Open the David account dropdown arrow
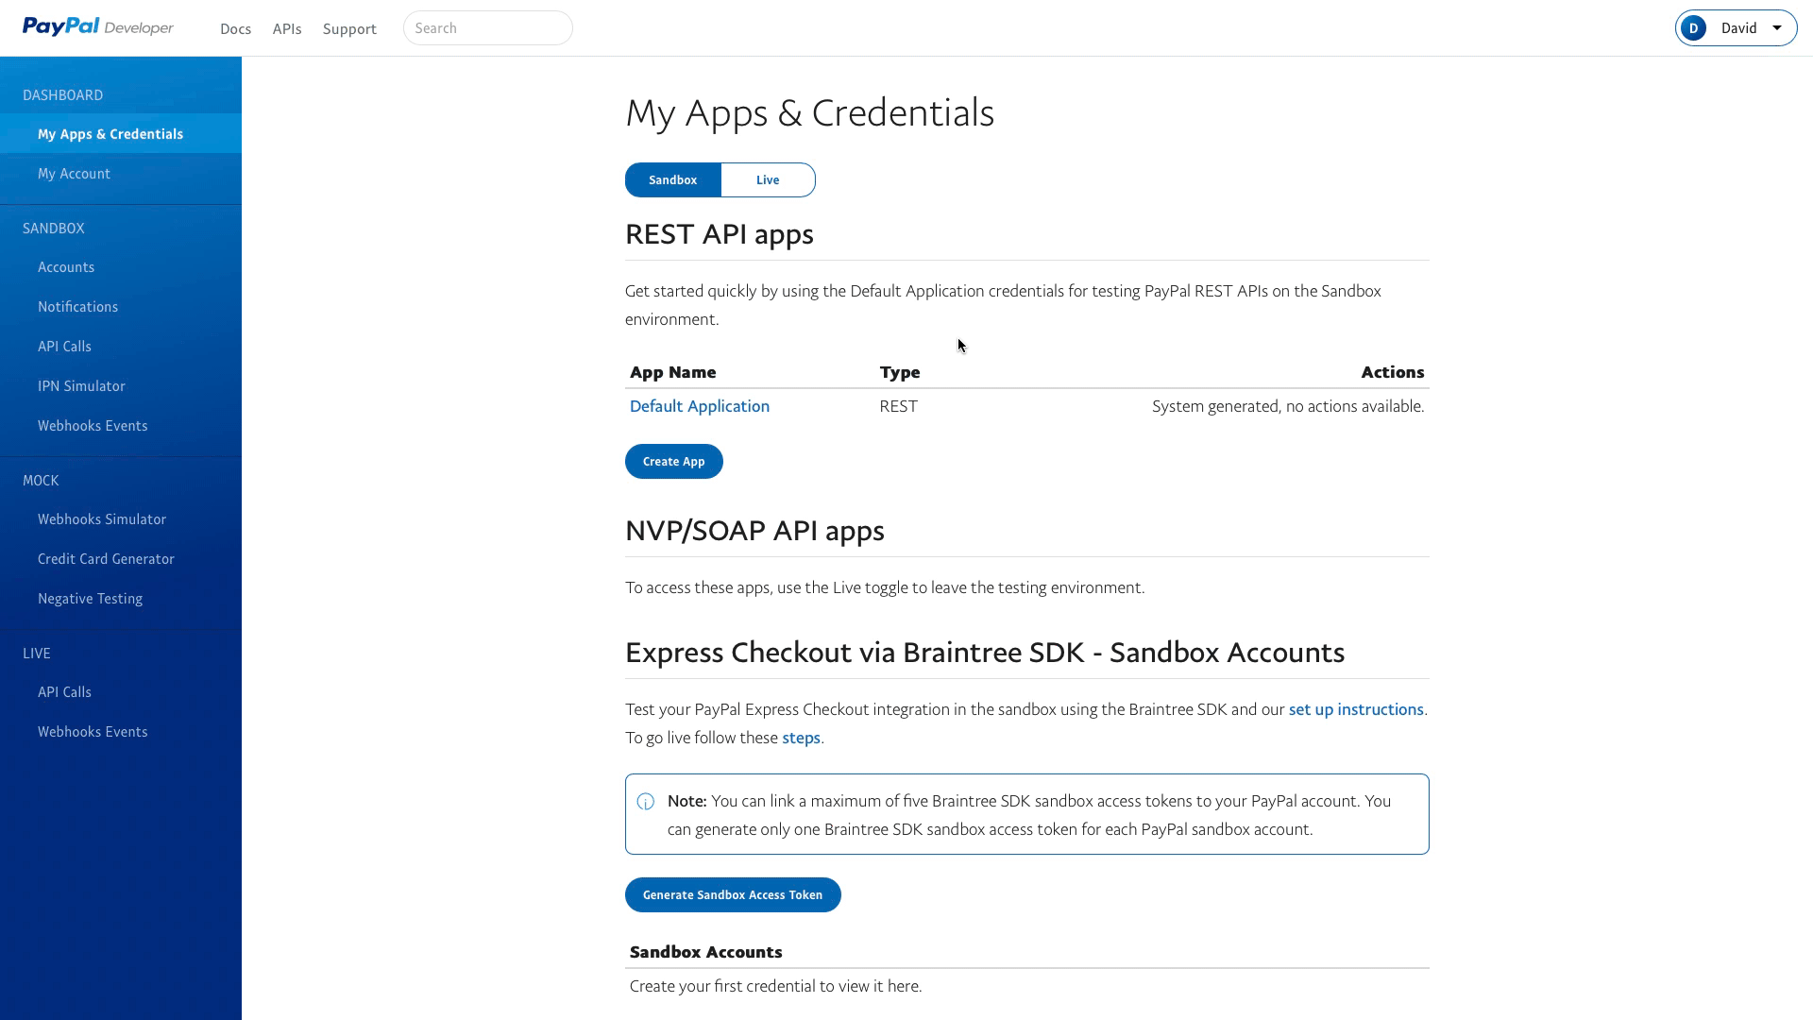Image resolution: width=1813 pixels, height=1020 pixels. [1777, 27]
